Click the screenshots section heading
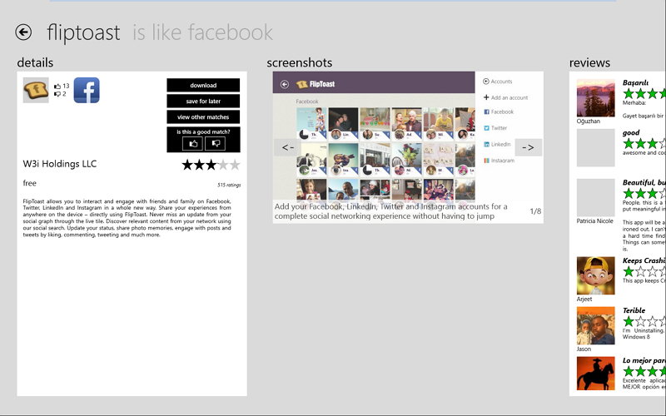The width and height of the screenshot is (666, 416). [300, 63]
